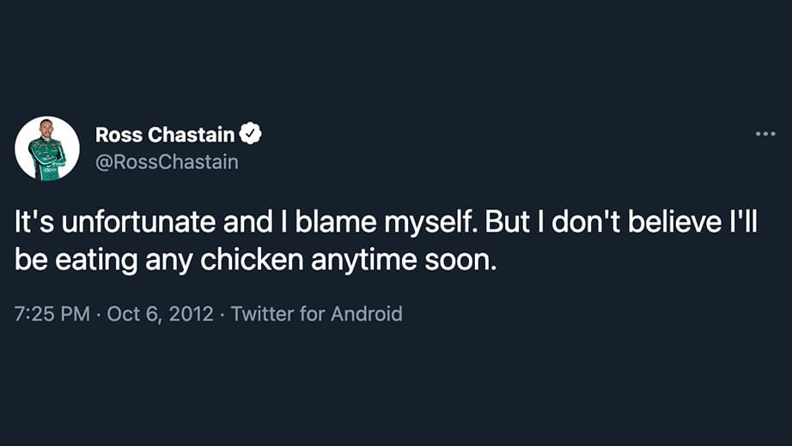Select the Oct 6, 2012 date
The image size is (792, 446).
click(x=160, y=314)
